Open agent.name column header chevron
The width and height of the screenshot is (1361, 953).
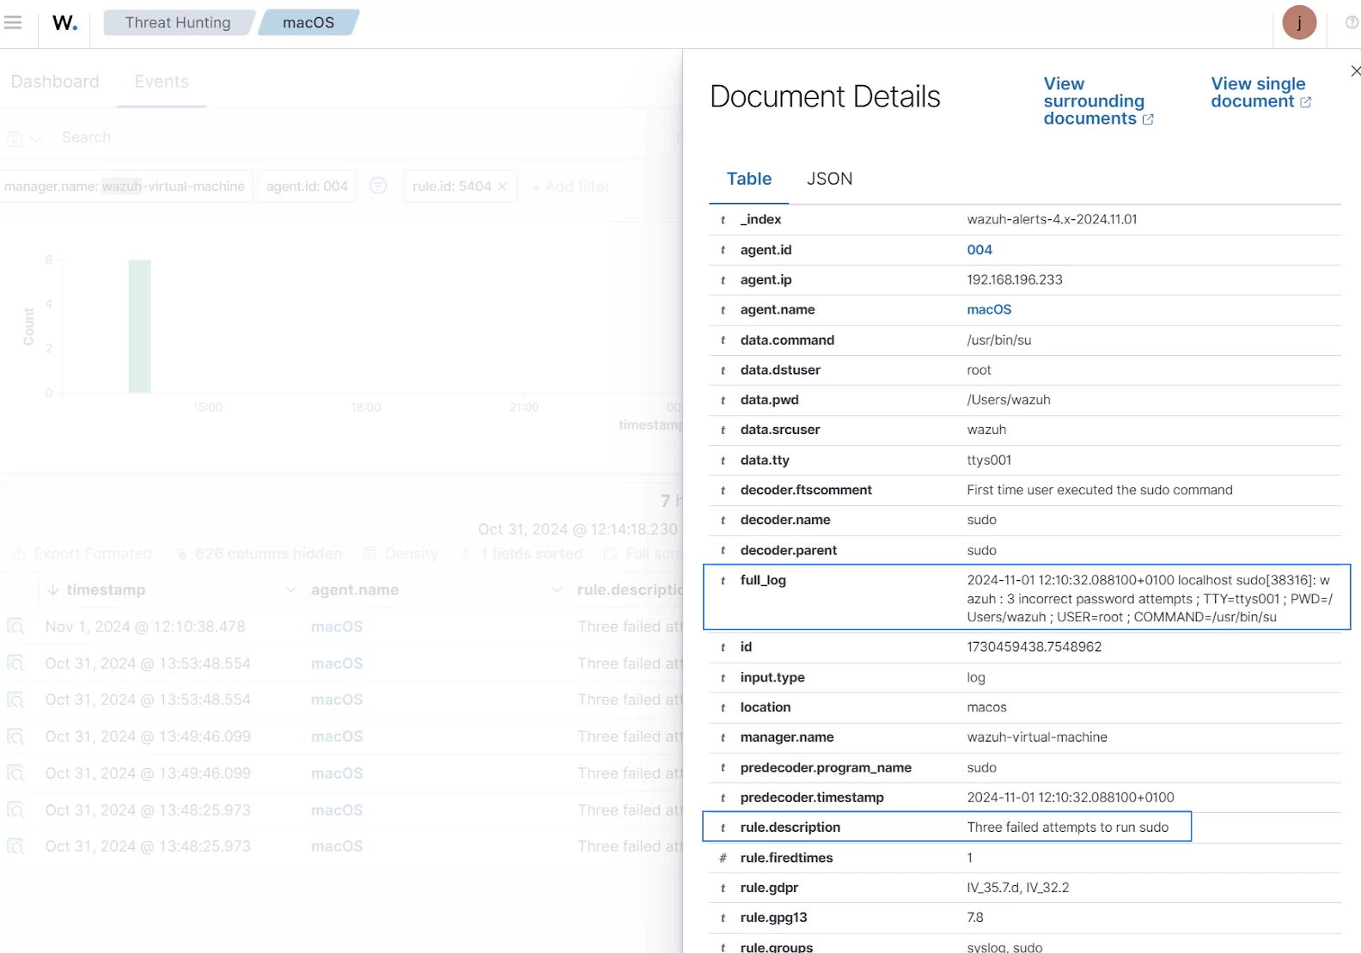click(557, 590)
